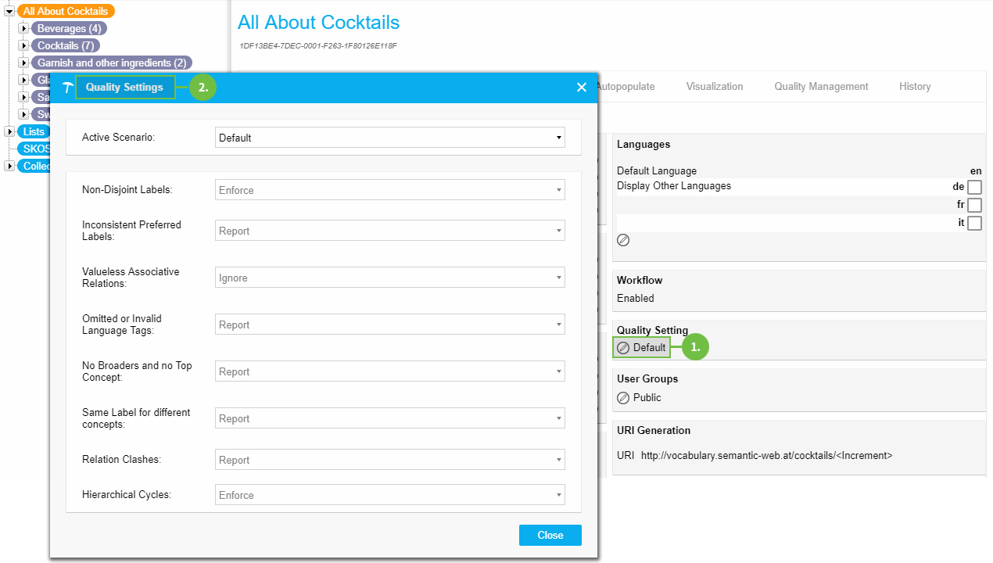Select Garnish and other ingredients (2) node
Screen dimensions: 993x563
pos(112,63)
